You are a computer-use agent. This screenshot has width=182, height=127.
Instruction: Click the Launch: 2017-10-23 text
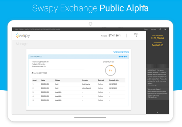point(40,73)
